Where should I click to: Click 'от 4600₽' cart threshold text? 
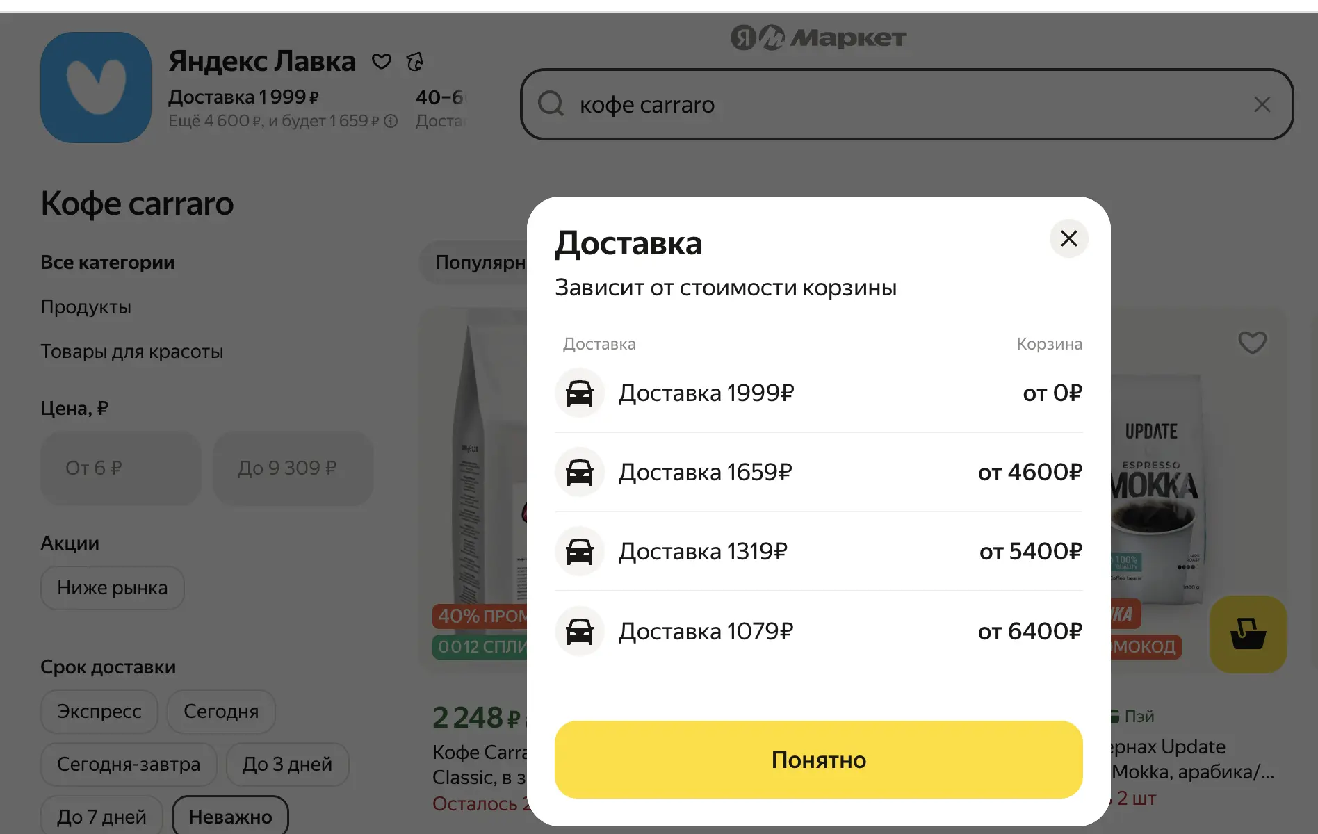pos(1030,473)
